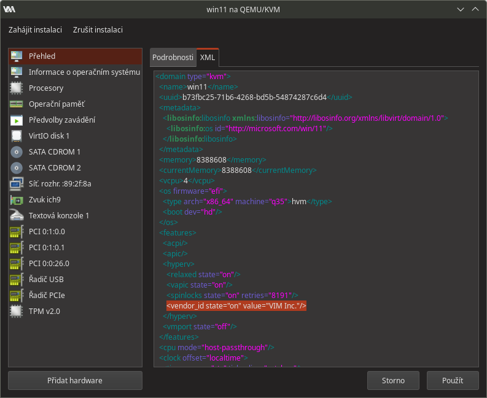Click the Storno button
Screen dimensions: 487x398
393,380
